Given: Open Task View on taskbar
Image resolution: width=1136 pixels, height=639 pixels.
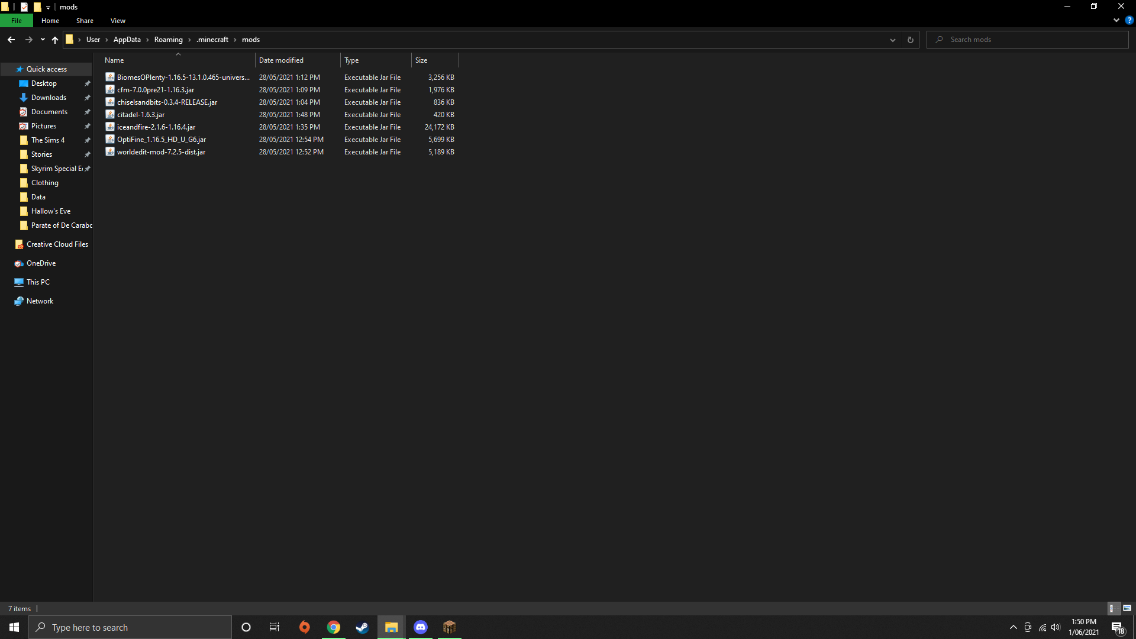Looking at the screenshot, I should (x=275, y=627).
